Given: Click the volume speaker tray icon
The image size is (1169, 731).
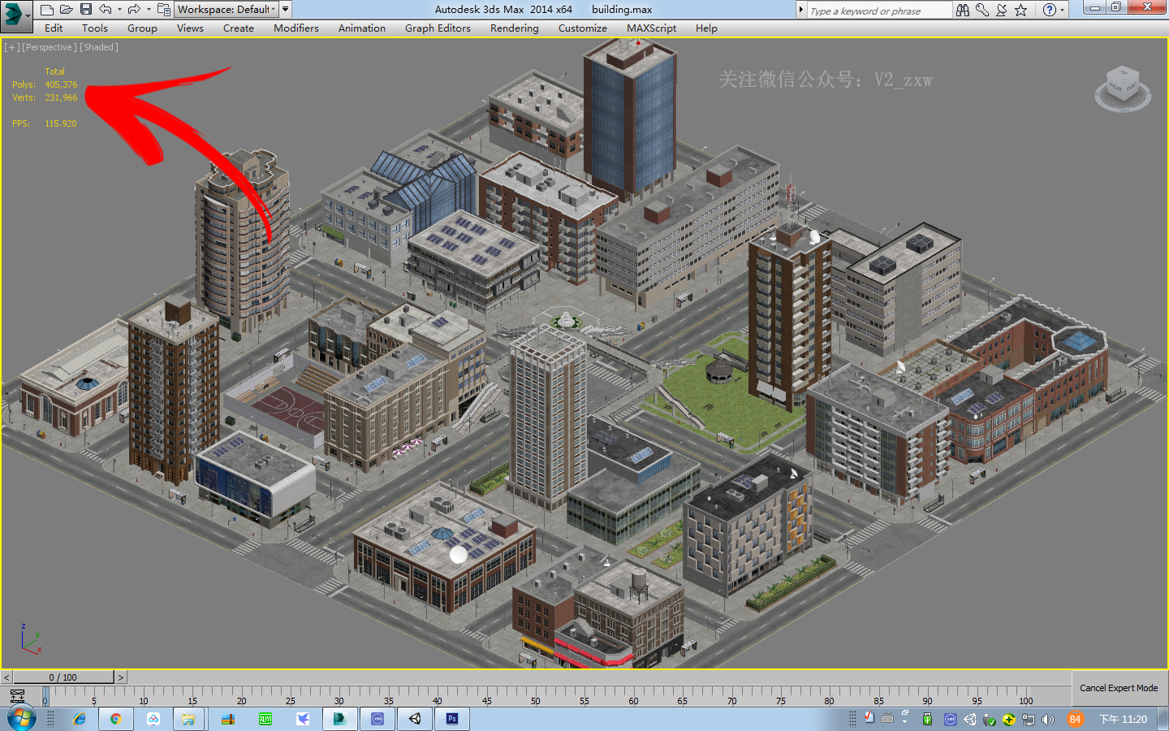Looking at the screenshot, I should pos(1048,720).
